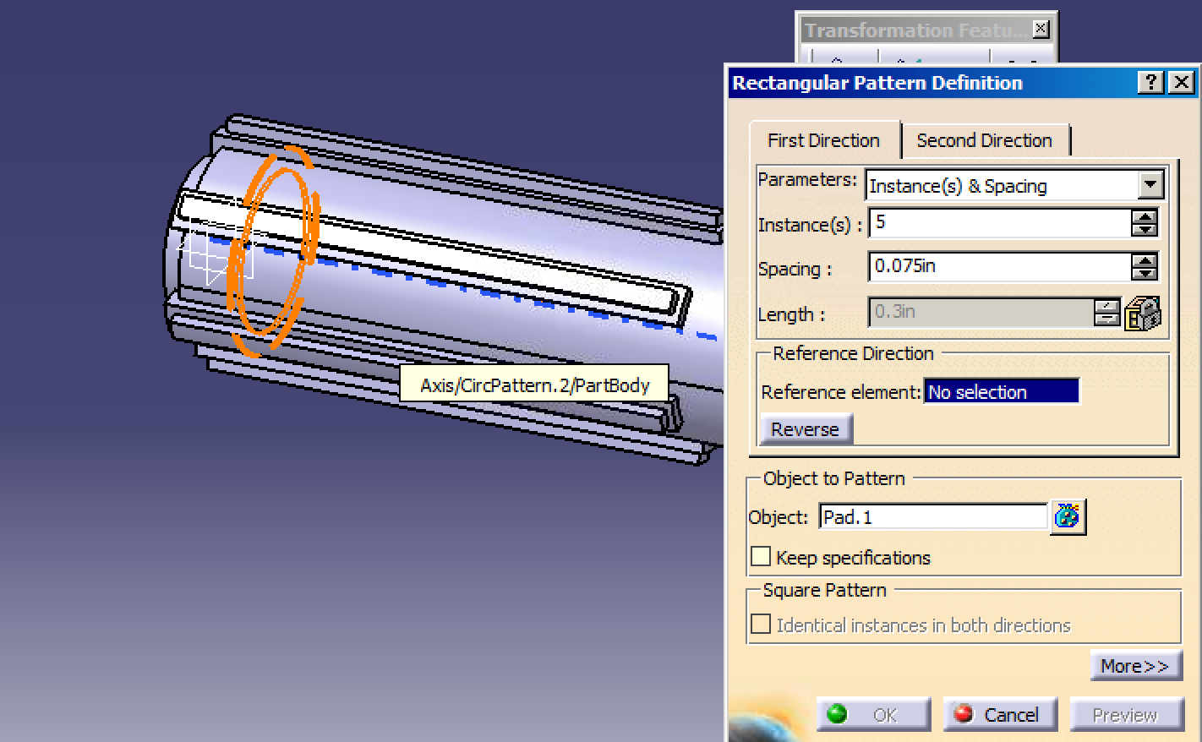Open the Parameters dropdown arrow
The height and width of the screenshot is (742, 1202).
tap(1150, 185)
